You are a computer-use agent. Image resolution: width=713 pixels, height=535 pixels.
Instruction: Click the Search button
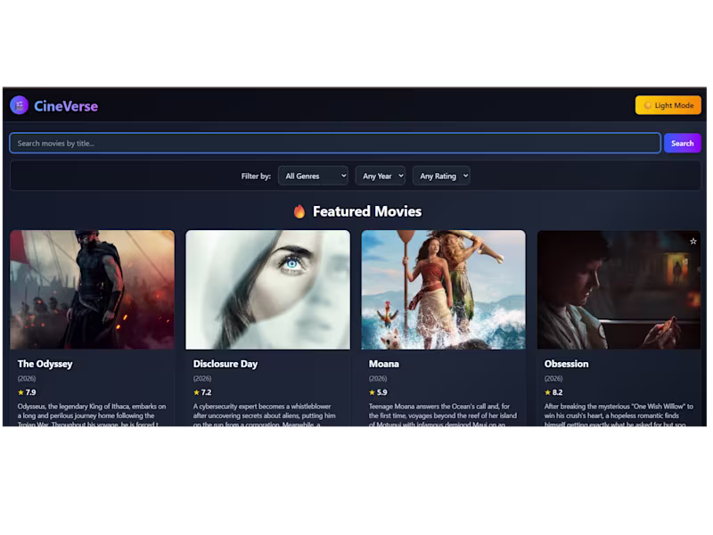coord(682,144)
